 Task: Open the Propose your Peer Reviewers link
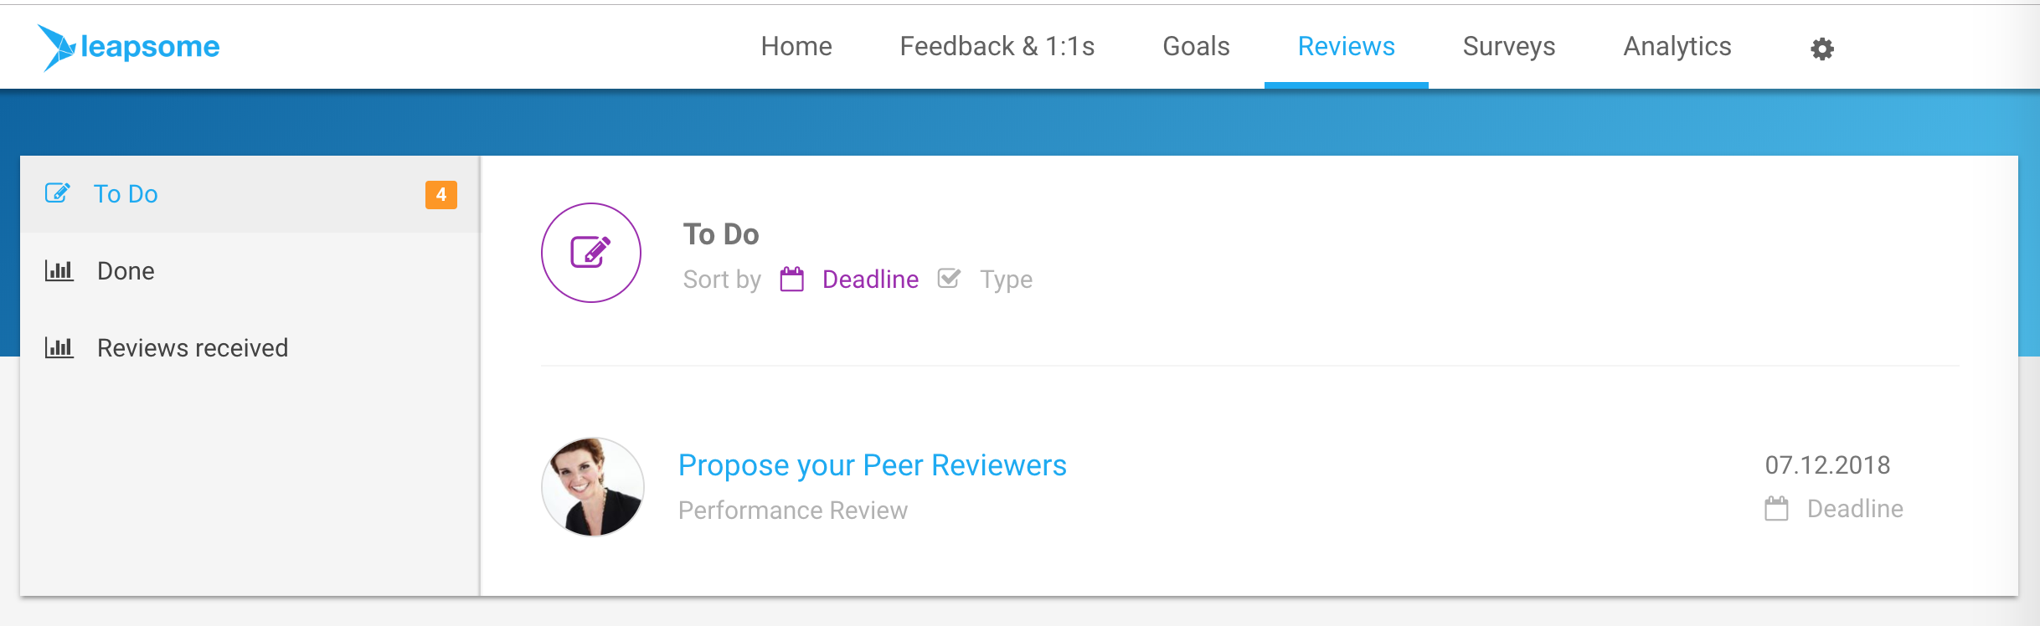[x=872, y=465]
